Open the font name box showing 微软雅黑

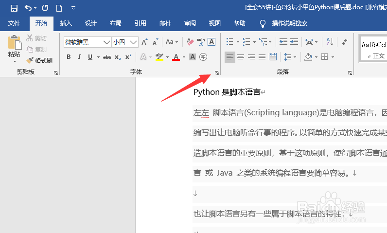click(88, 42)
